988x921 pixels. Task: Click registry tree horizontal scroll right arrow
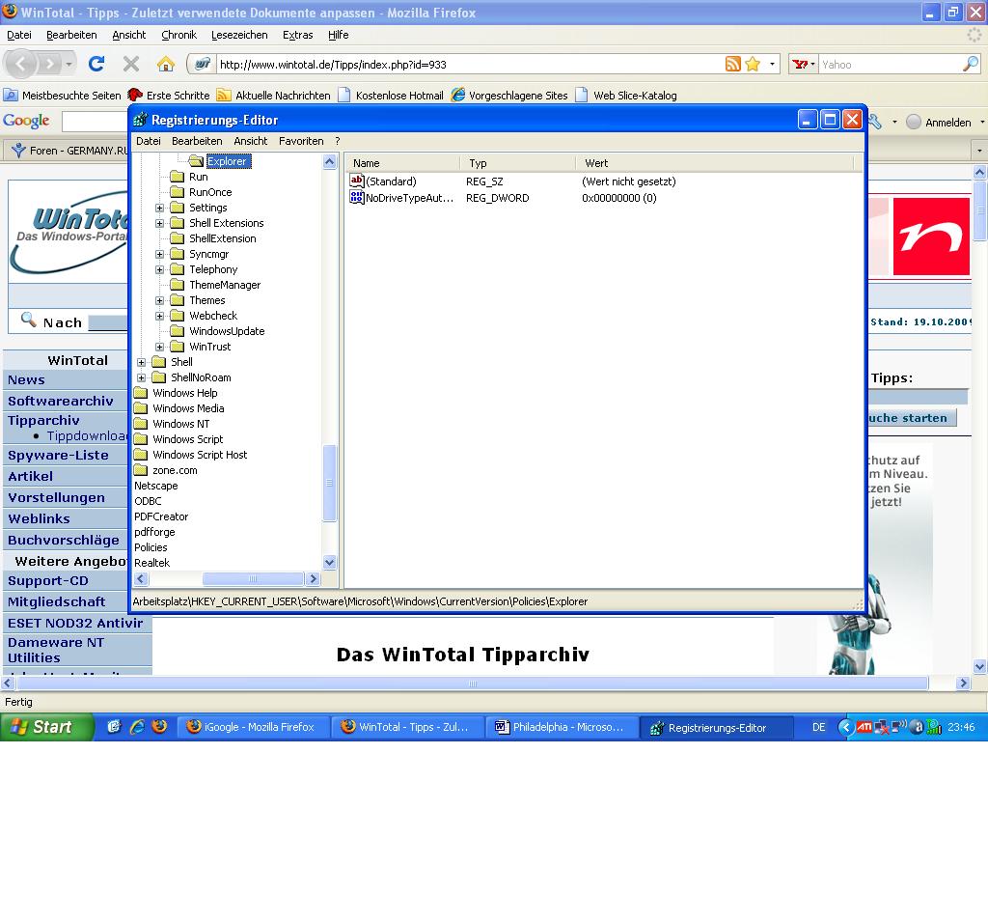[x=313, y=578]
